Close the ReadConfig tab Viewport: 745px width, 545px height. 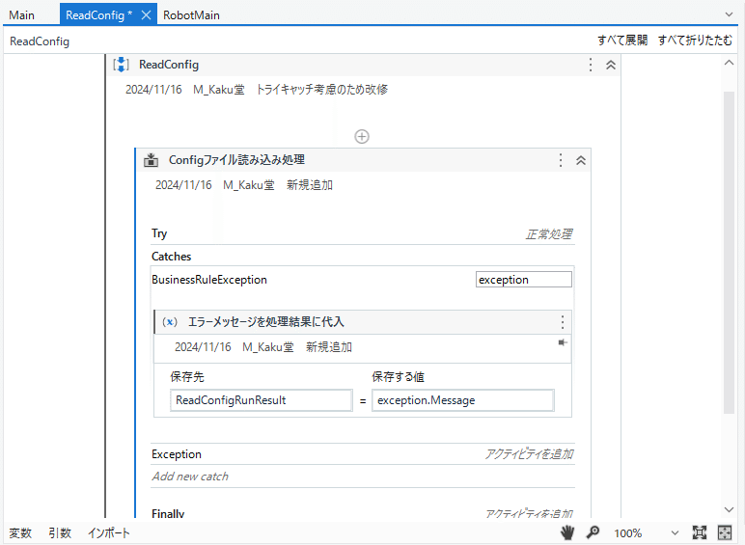[x=147, y=15]
